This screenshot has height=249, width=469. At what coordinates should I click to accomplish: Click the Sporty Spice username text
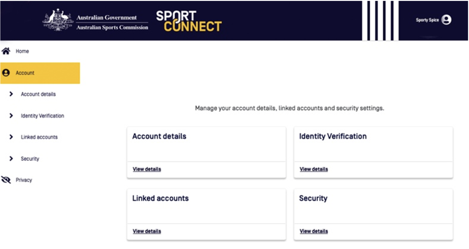click(x=427, y=20)
